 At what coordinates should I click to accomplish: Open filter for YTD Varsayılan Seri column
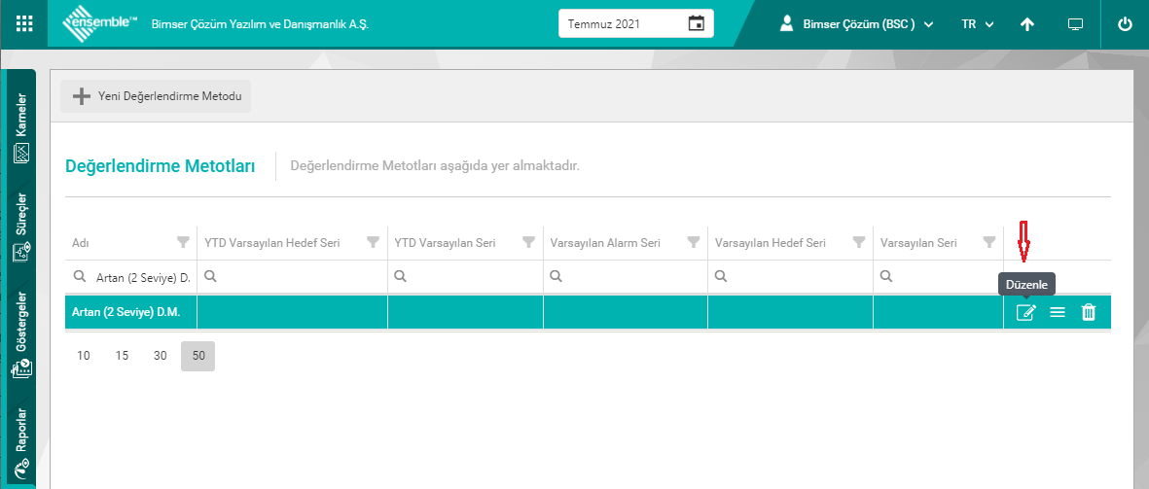(528, 242)
